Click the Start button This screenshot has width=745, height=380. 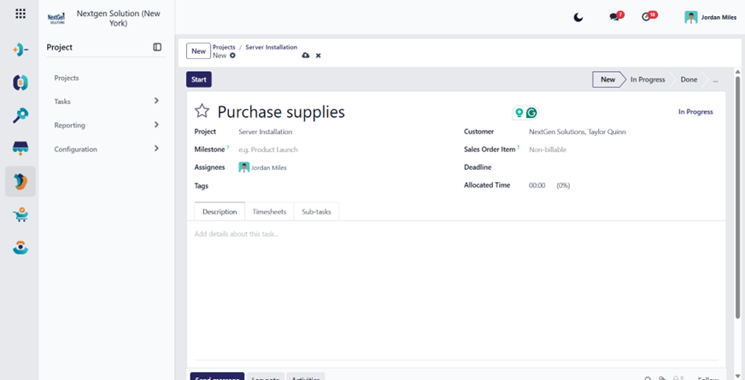(198, 79)
